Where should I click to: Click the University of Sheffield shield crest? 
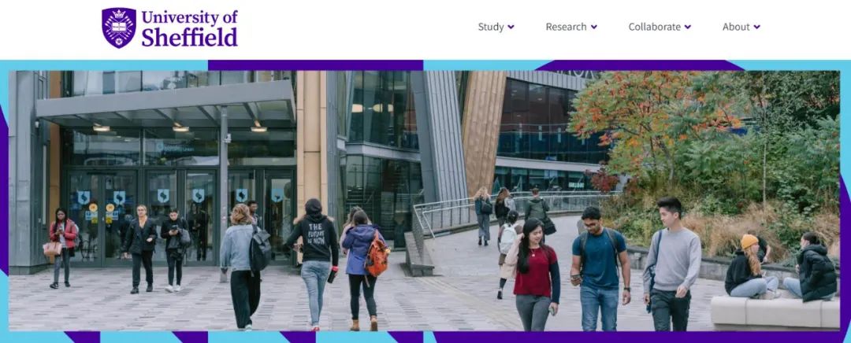point(119,28)
